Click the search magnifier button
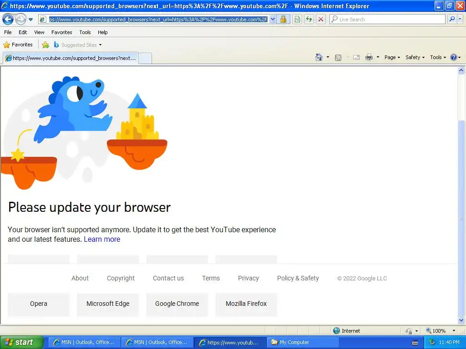Image resolution: width=466 pixels, height=349 pixels. (452, 19)
